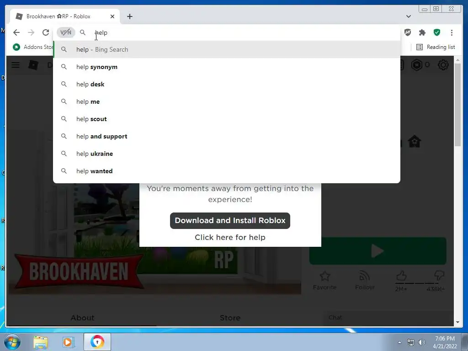
Task: Select the 'help ukraine' suggestion
Action: pos(227,154)
